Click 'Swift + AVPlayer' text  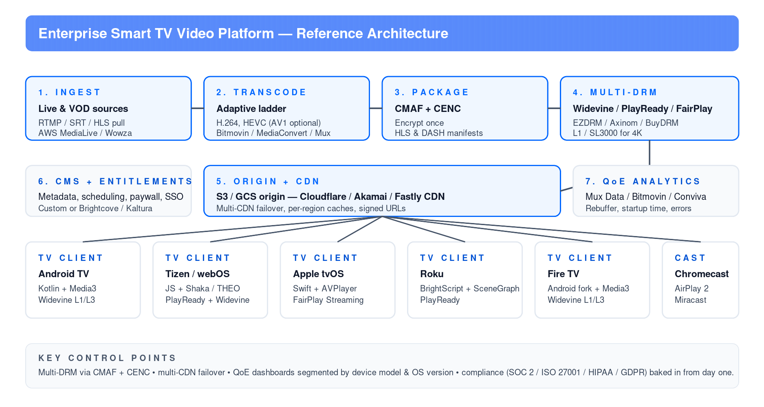pyautogui.click(x=325, y=289)
